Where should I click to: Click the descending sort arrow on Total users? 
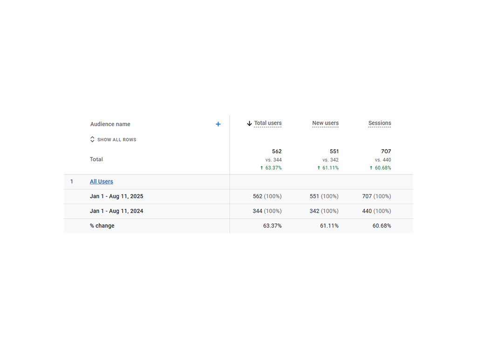point(248,123)
